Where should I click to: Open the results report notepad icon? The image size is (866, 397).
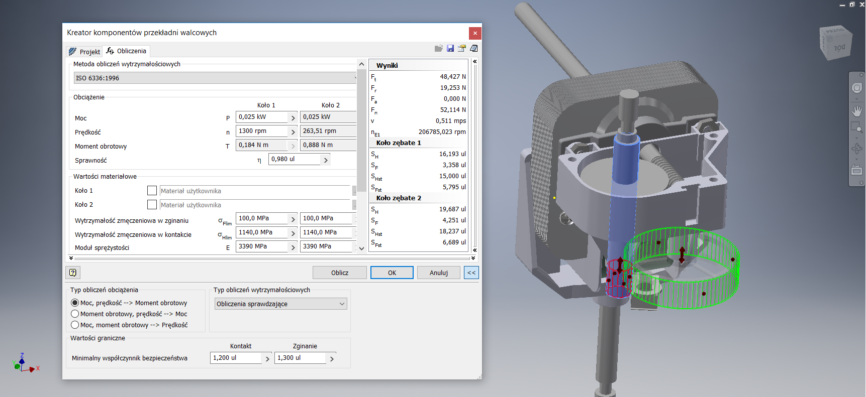tap(473, 49)
